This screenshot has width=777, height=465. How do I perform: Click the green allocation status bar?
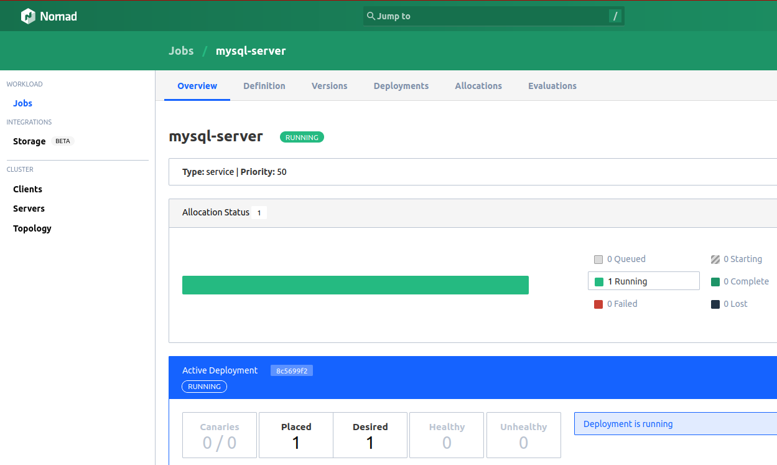coord(355,285)
